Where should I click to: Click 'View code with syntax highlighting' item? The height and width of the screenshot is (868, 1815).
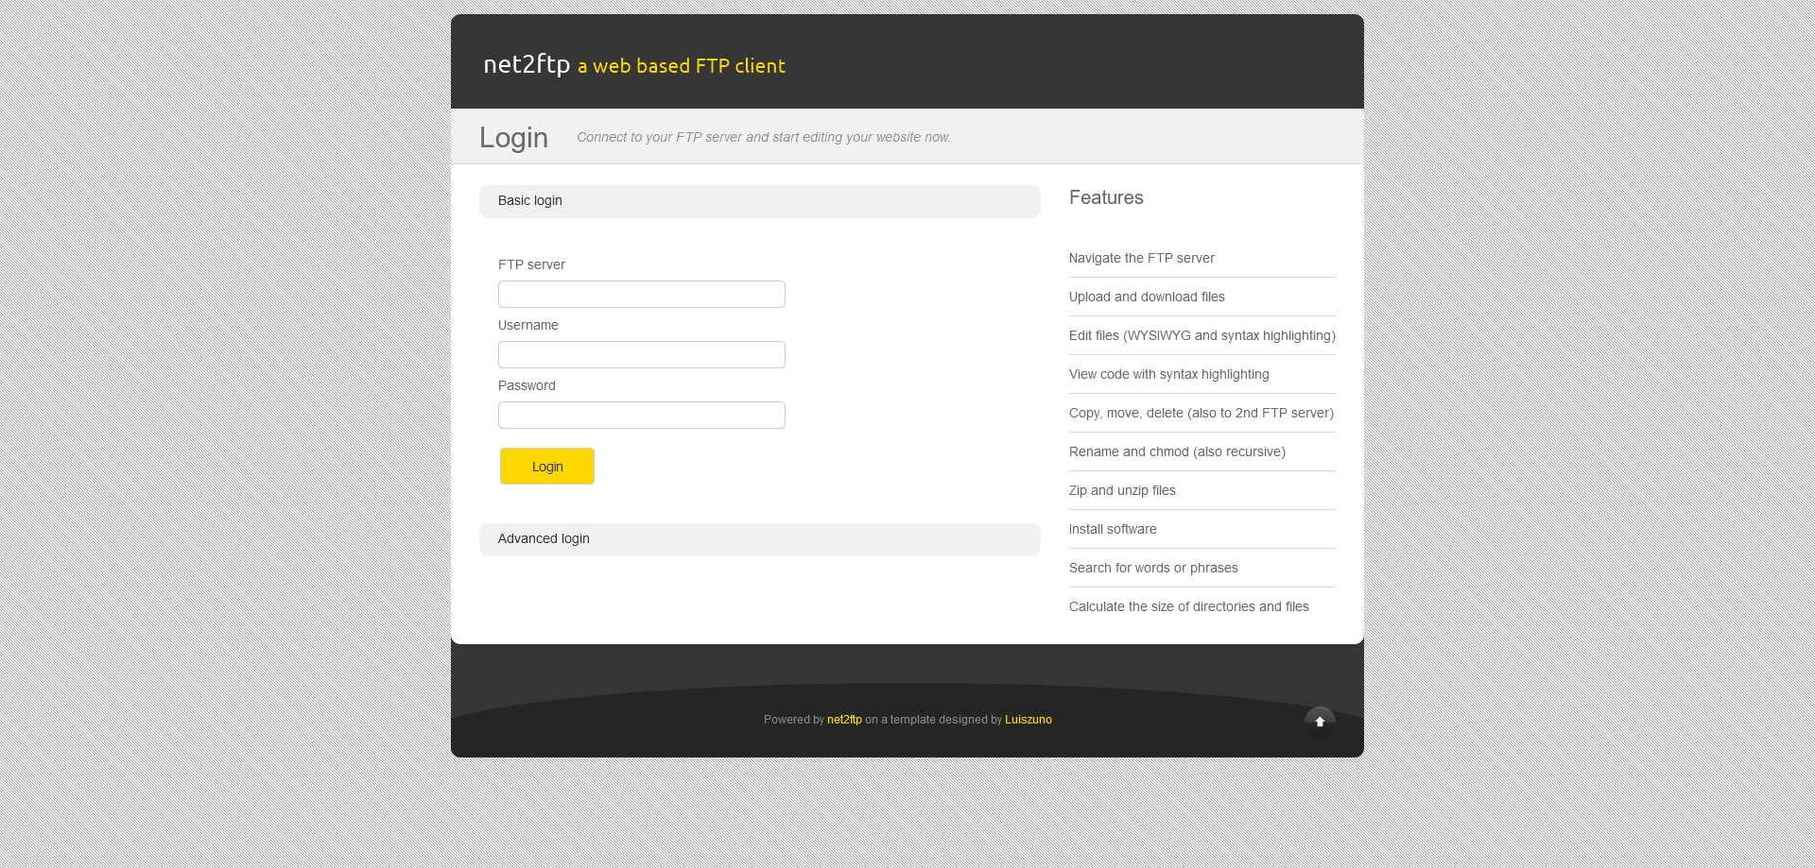(x=1168, y=374)
